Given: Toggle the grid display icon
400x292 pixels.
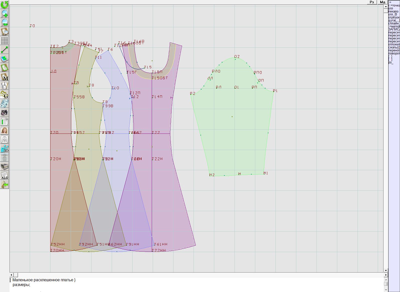Looking at the screenshot, I should tap(4, 40).
